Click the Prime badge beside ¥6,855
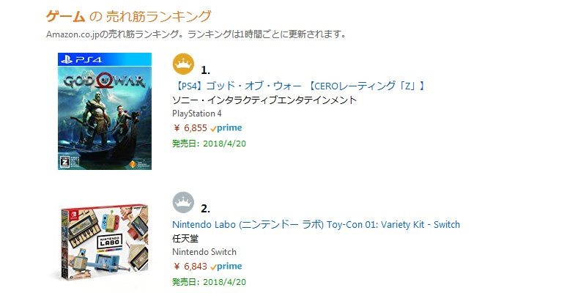 226,128
